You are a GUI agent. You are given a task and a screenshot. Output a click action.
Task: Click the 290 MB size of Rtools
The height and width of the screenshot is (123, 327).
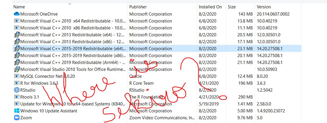(246, 97)
